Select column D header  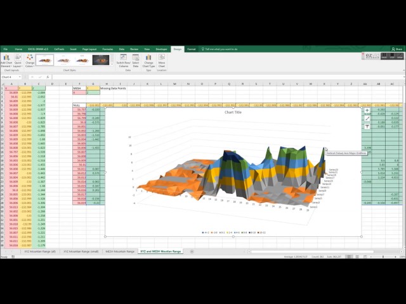(52, 84)
